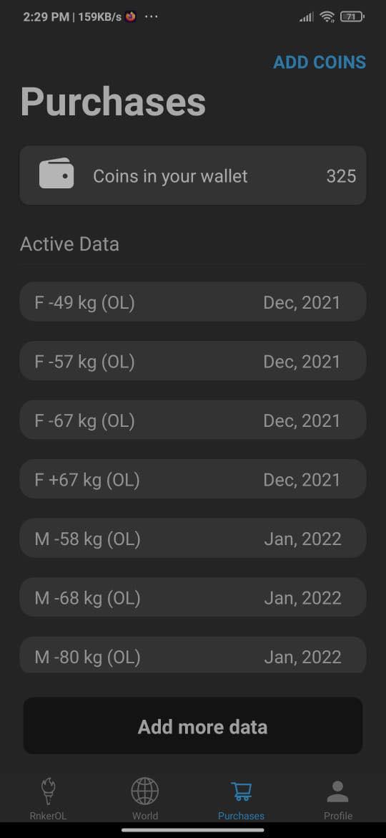Image resolution: width=386 pixels, height=838 pixels.
Task: Switch to the World tab label
Action: [x=145, y=816]
